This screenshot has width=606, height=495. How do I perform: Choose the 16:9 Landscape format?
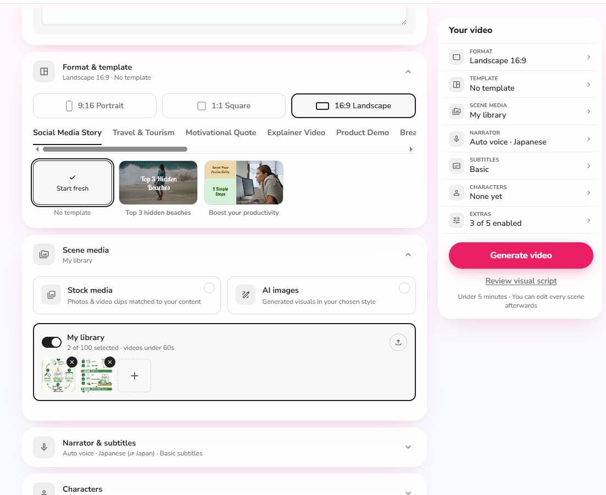coord(353,106)
